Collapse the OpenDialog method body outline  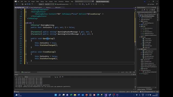click(26, 41)
